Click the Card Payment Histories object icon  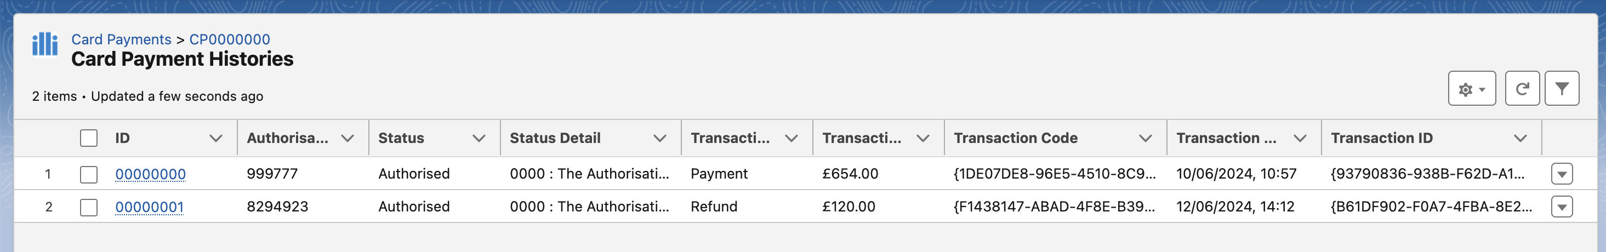pos(45,44)
